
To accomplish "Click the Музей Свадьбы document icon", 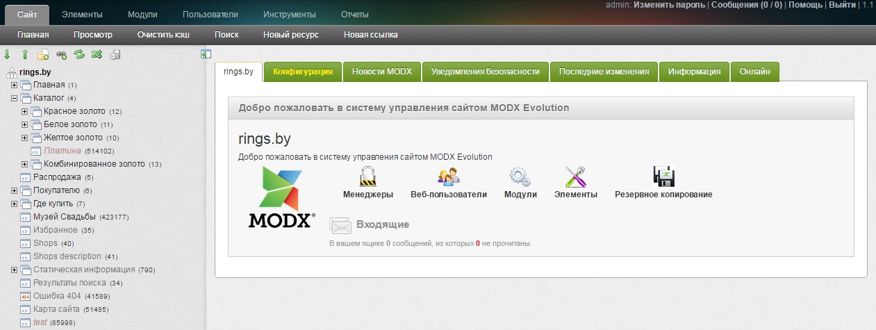I will (x=26, y=217).
